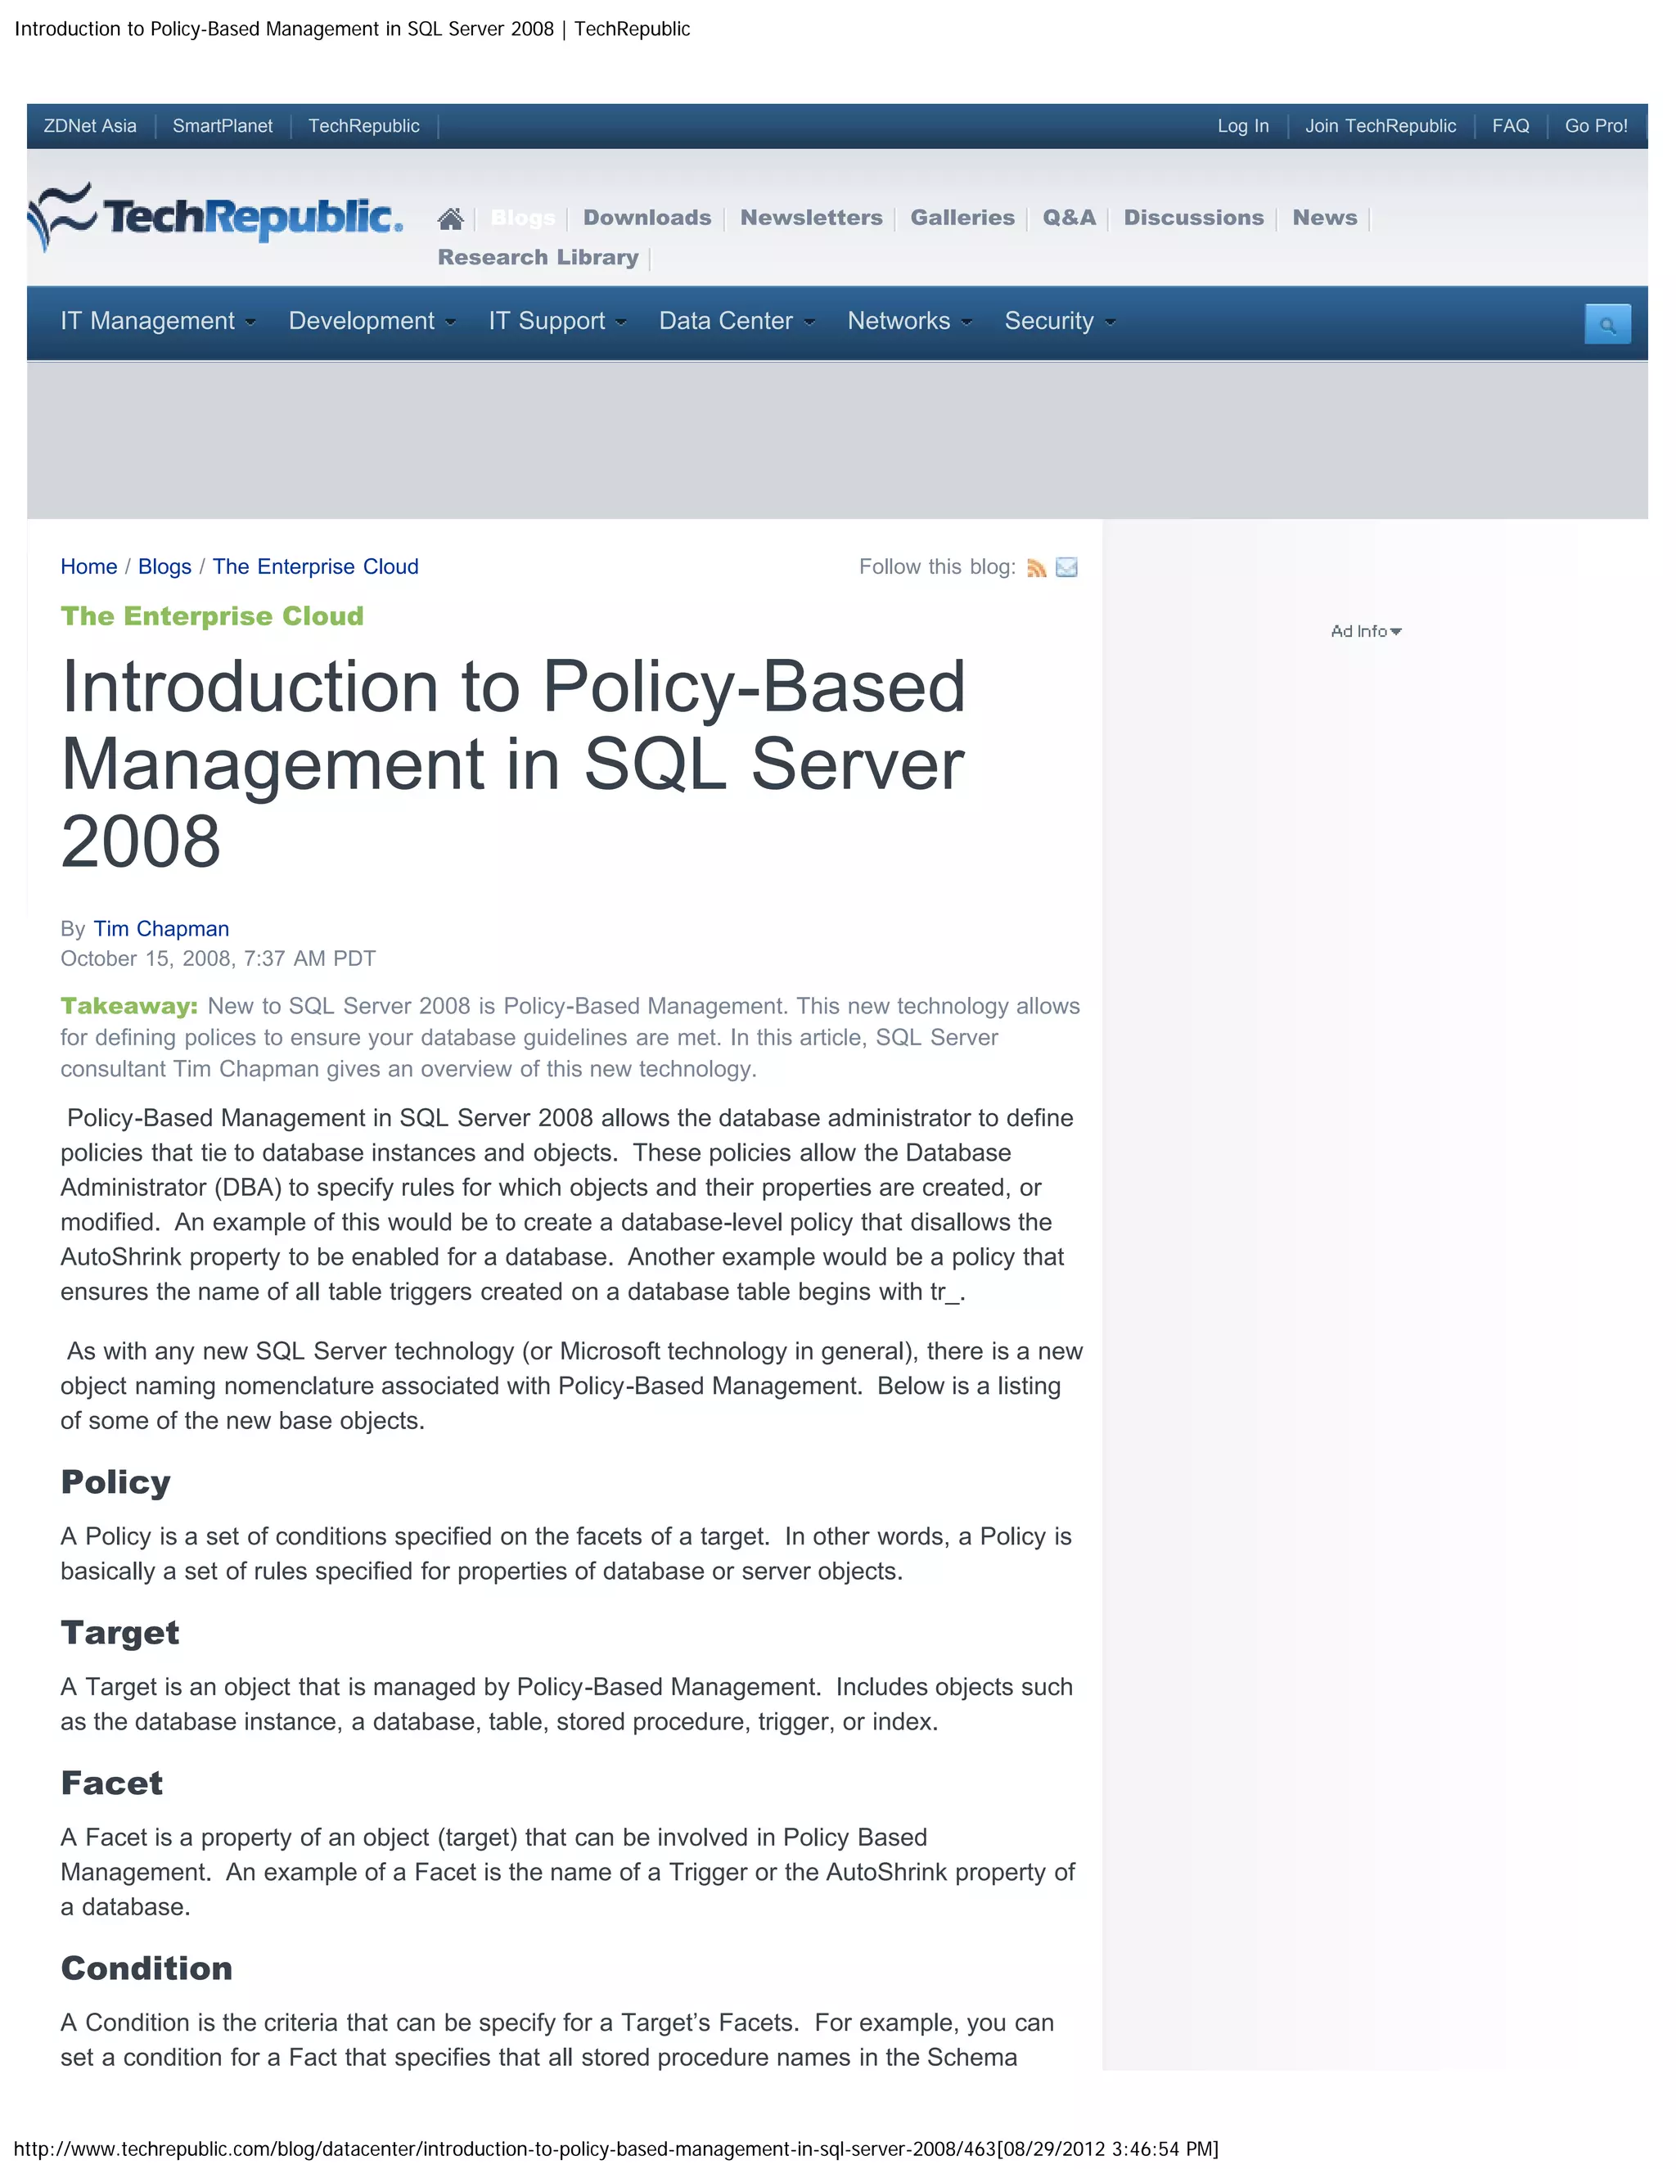Click the email envelope follow icon

pyautogui.click(x=1066, y=568)
